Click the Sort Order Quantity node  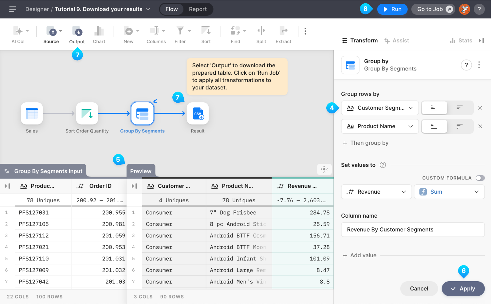[x=87, y=114]
